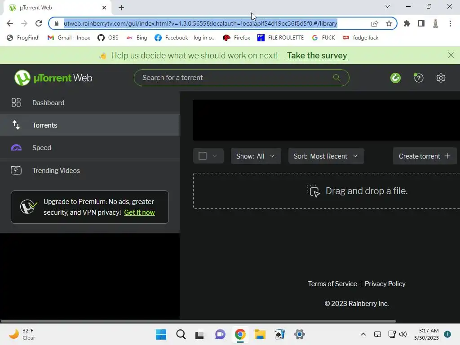
Task: Open the Windows Start button
Action: click(x=161, y=334)
